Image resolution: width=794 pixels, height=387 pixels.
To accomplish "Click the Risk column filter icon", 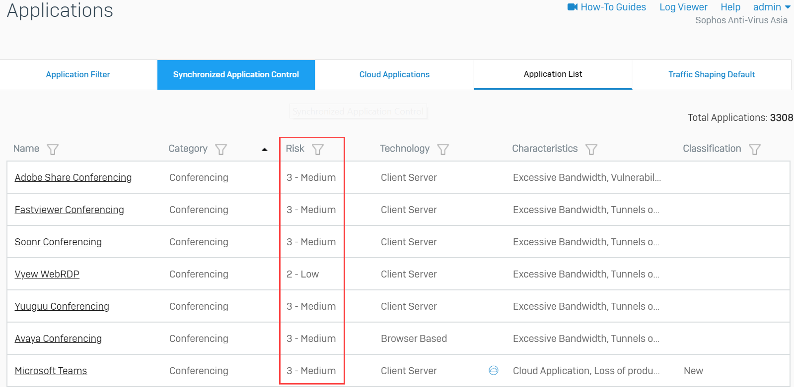I will [x=318, y=149].
